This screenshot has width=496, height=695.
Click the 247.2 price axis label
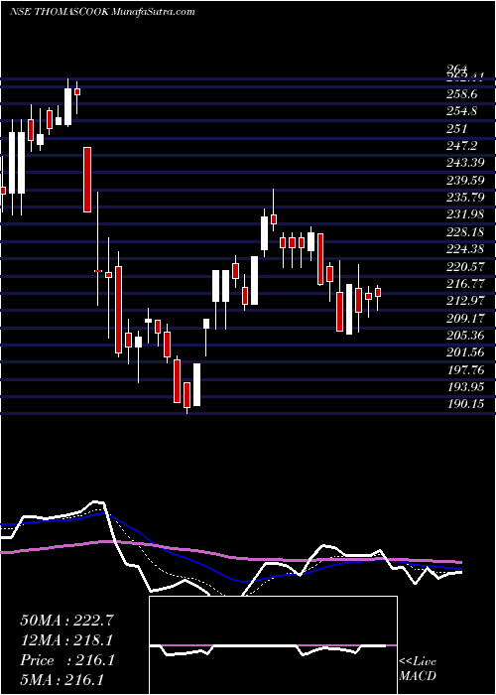[x=461, y=146]
